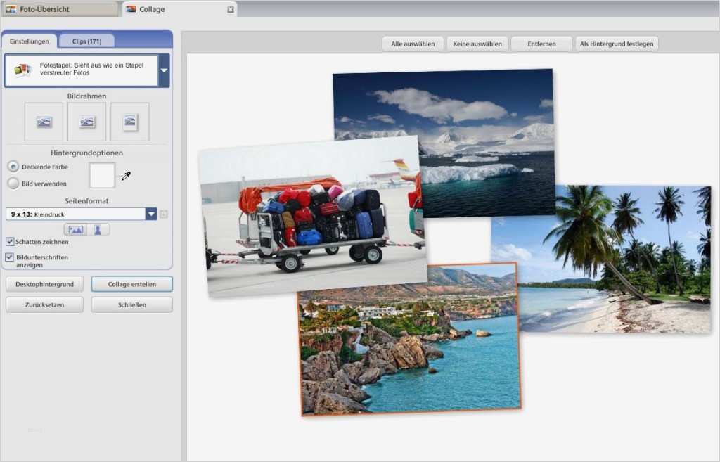Pick a color with the eyedropper tool
The image size is (720, 462).
coord(126,176)
